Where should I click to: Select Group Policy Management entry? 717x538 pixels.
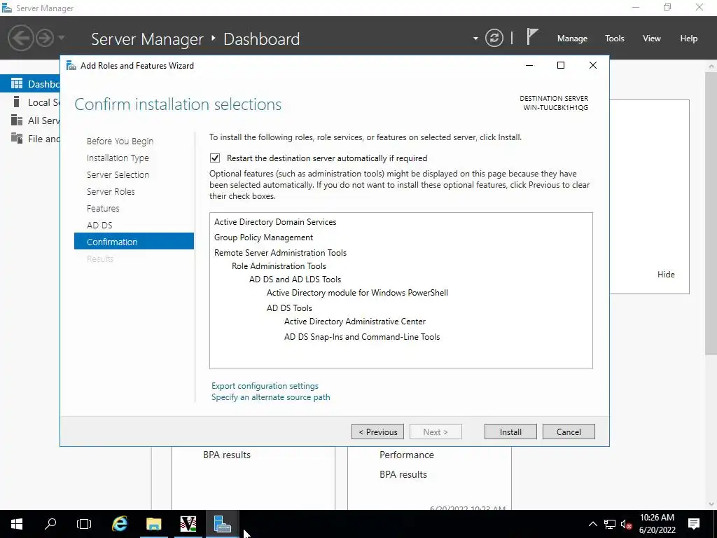pos(263,237)
